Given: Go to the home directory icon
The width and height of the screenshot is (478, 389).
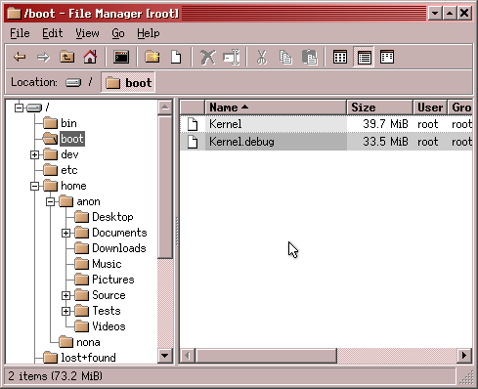Looking at the screenshot, I should (x=90, y=58).
